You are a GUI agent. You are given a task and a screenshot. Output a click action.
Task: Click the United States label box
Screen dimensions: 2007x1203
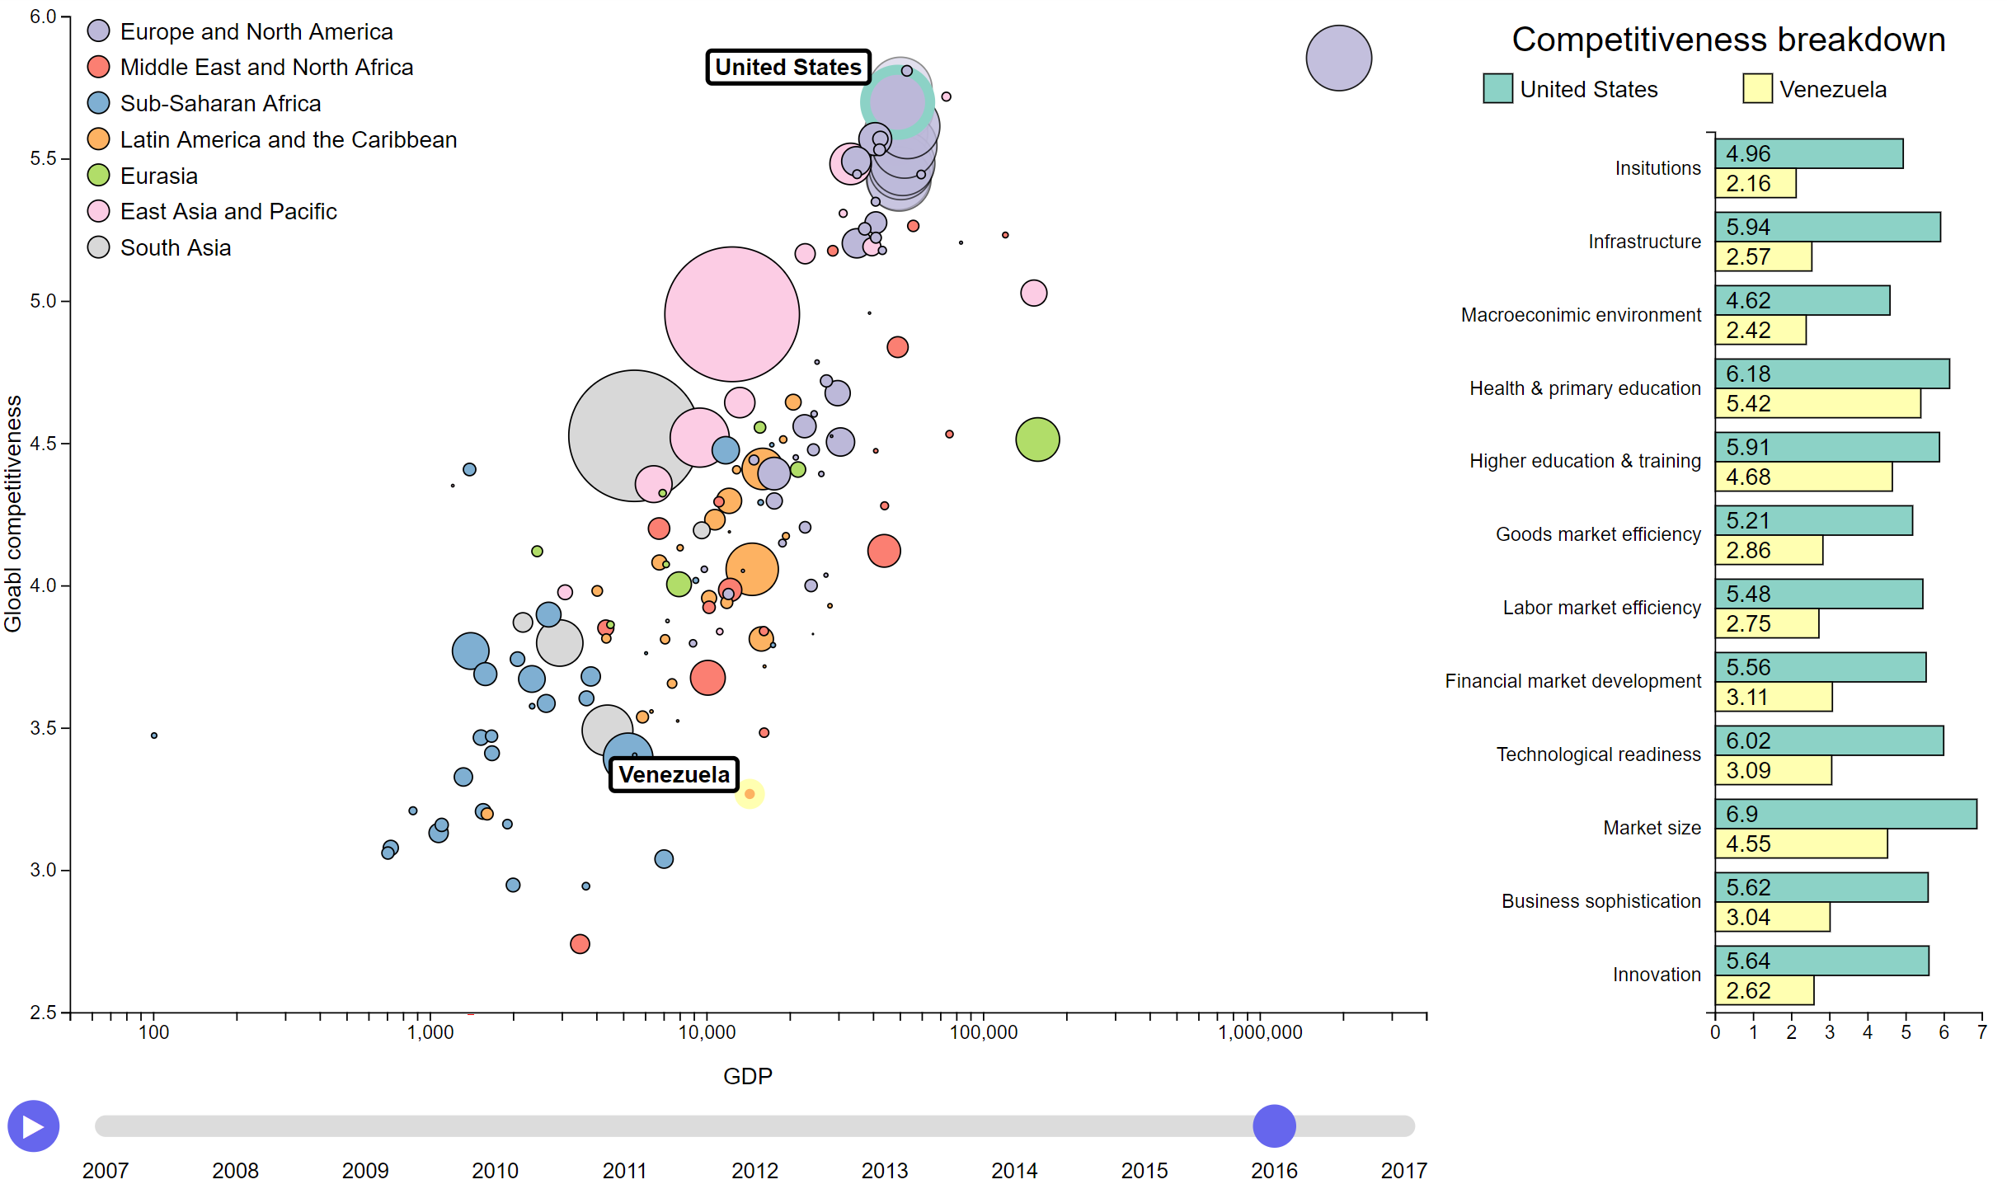787,67
